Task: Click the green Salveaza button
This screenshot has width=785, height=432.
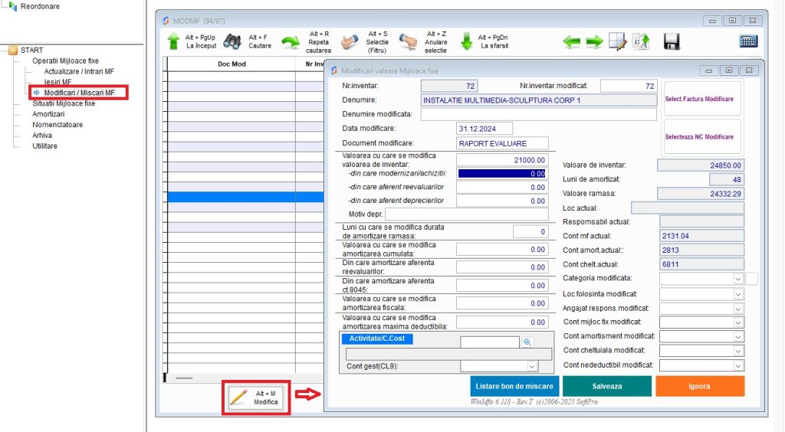Action: (607, 386)
